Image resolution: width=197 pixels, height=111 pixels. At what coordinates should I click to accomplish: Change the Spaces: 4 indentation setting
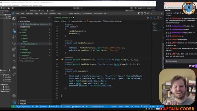(x=114, y=107)
